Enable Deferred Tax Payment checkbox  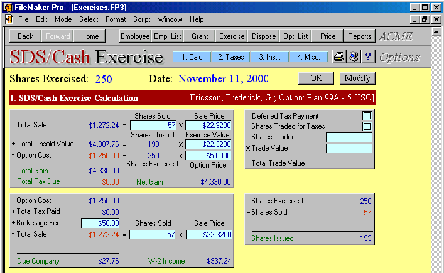(x=367, y=116)
